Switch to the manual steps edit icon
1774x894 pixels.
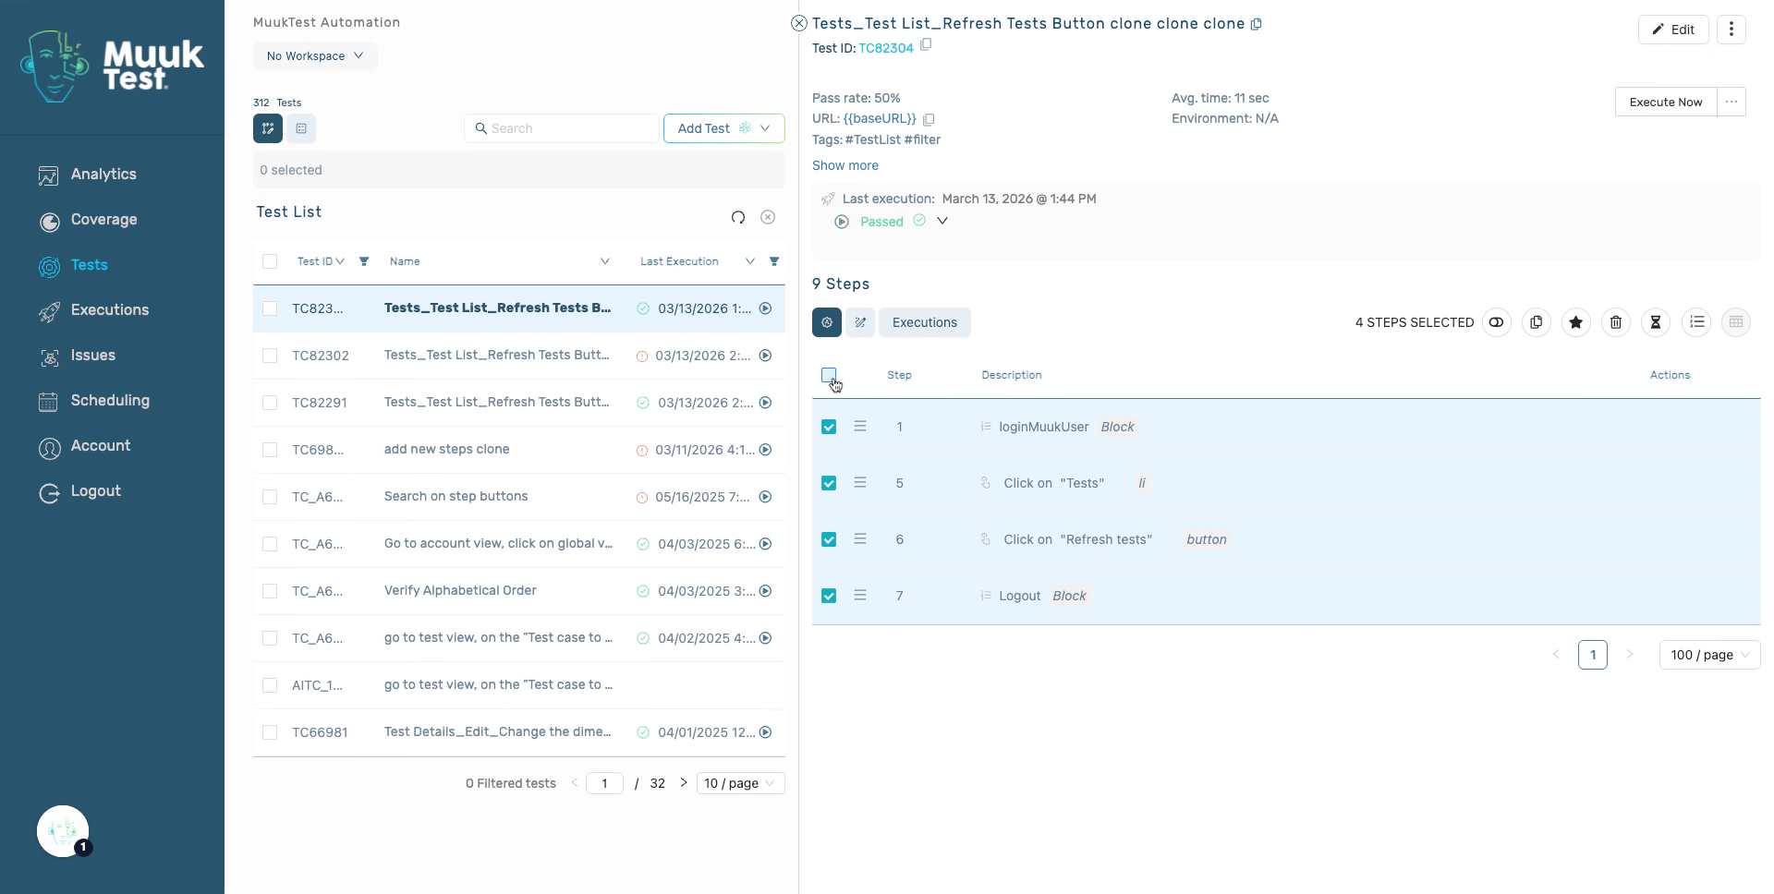[860, 322]
